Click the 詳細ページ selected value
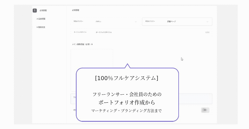 pyautogui.click(x=171, y=21)
